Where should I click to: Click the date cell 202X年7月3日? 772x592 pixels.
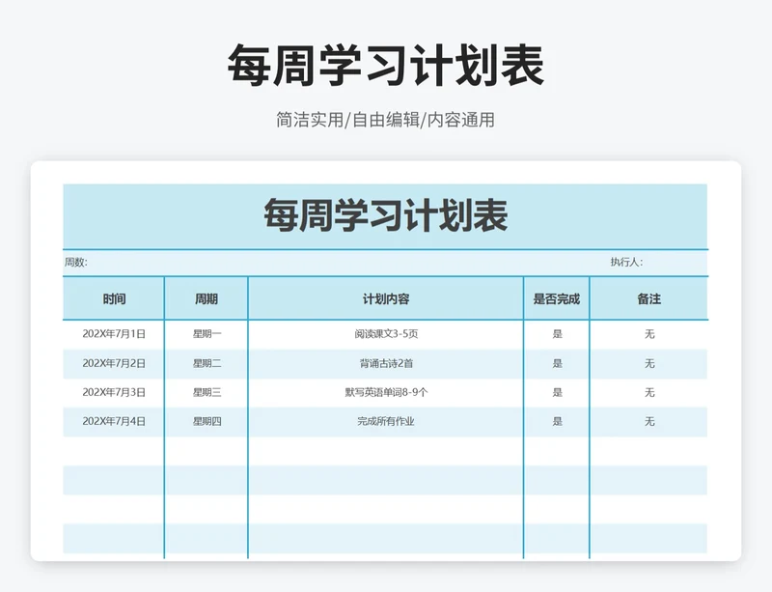click(114, 392)
